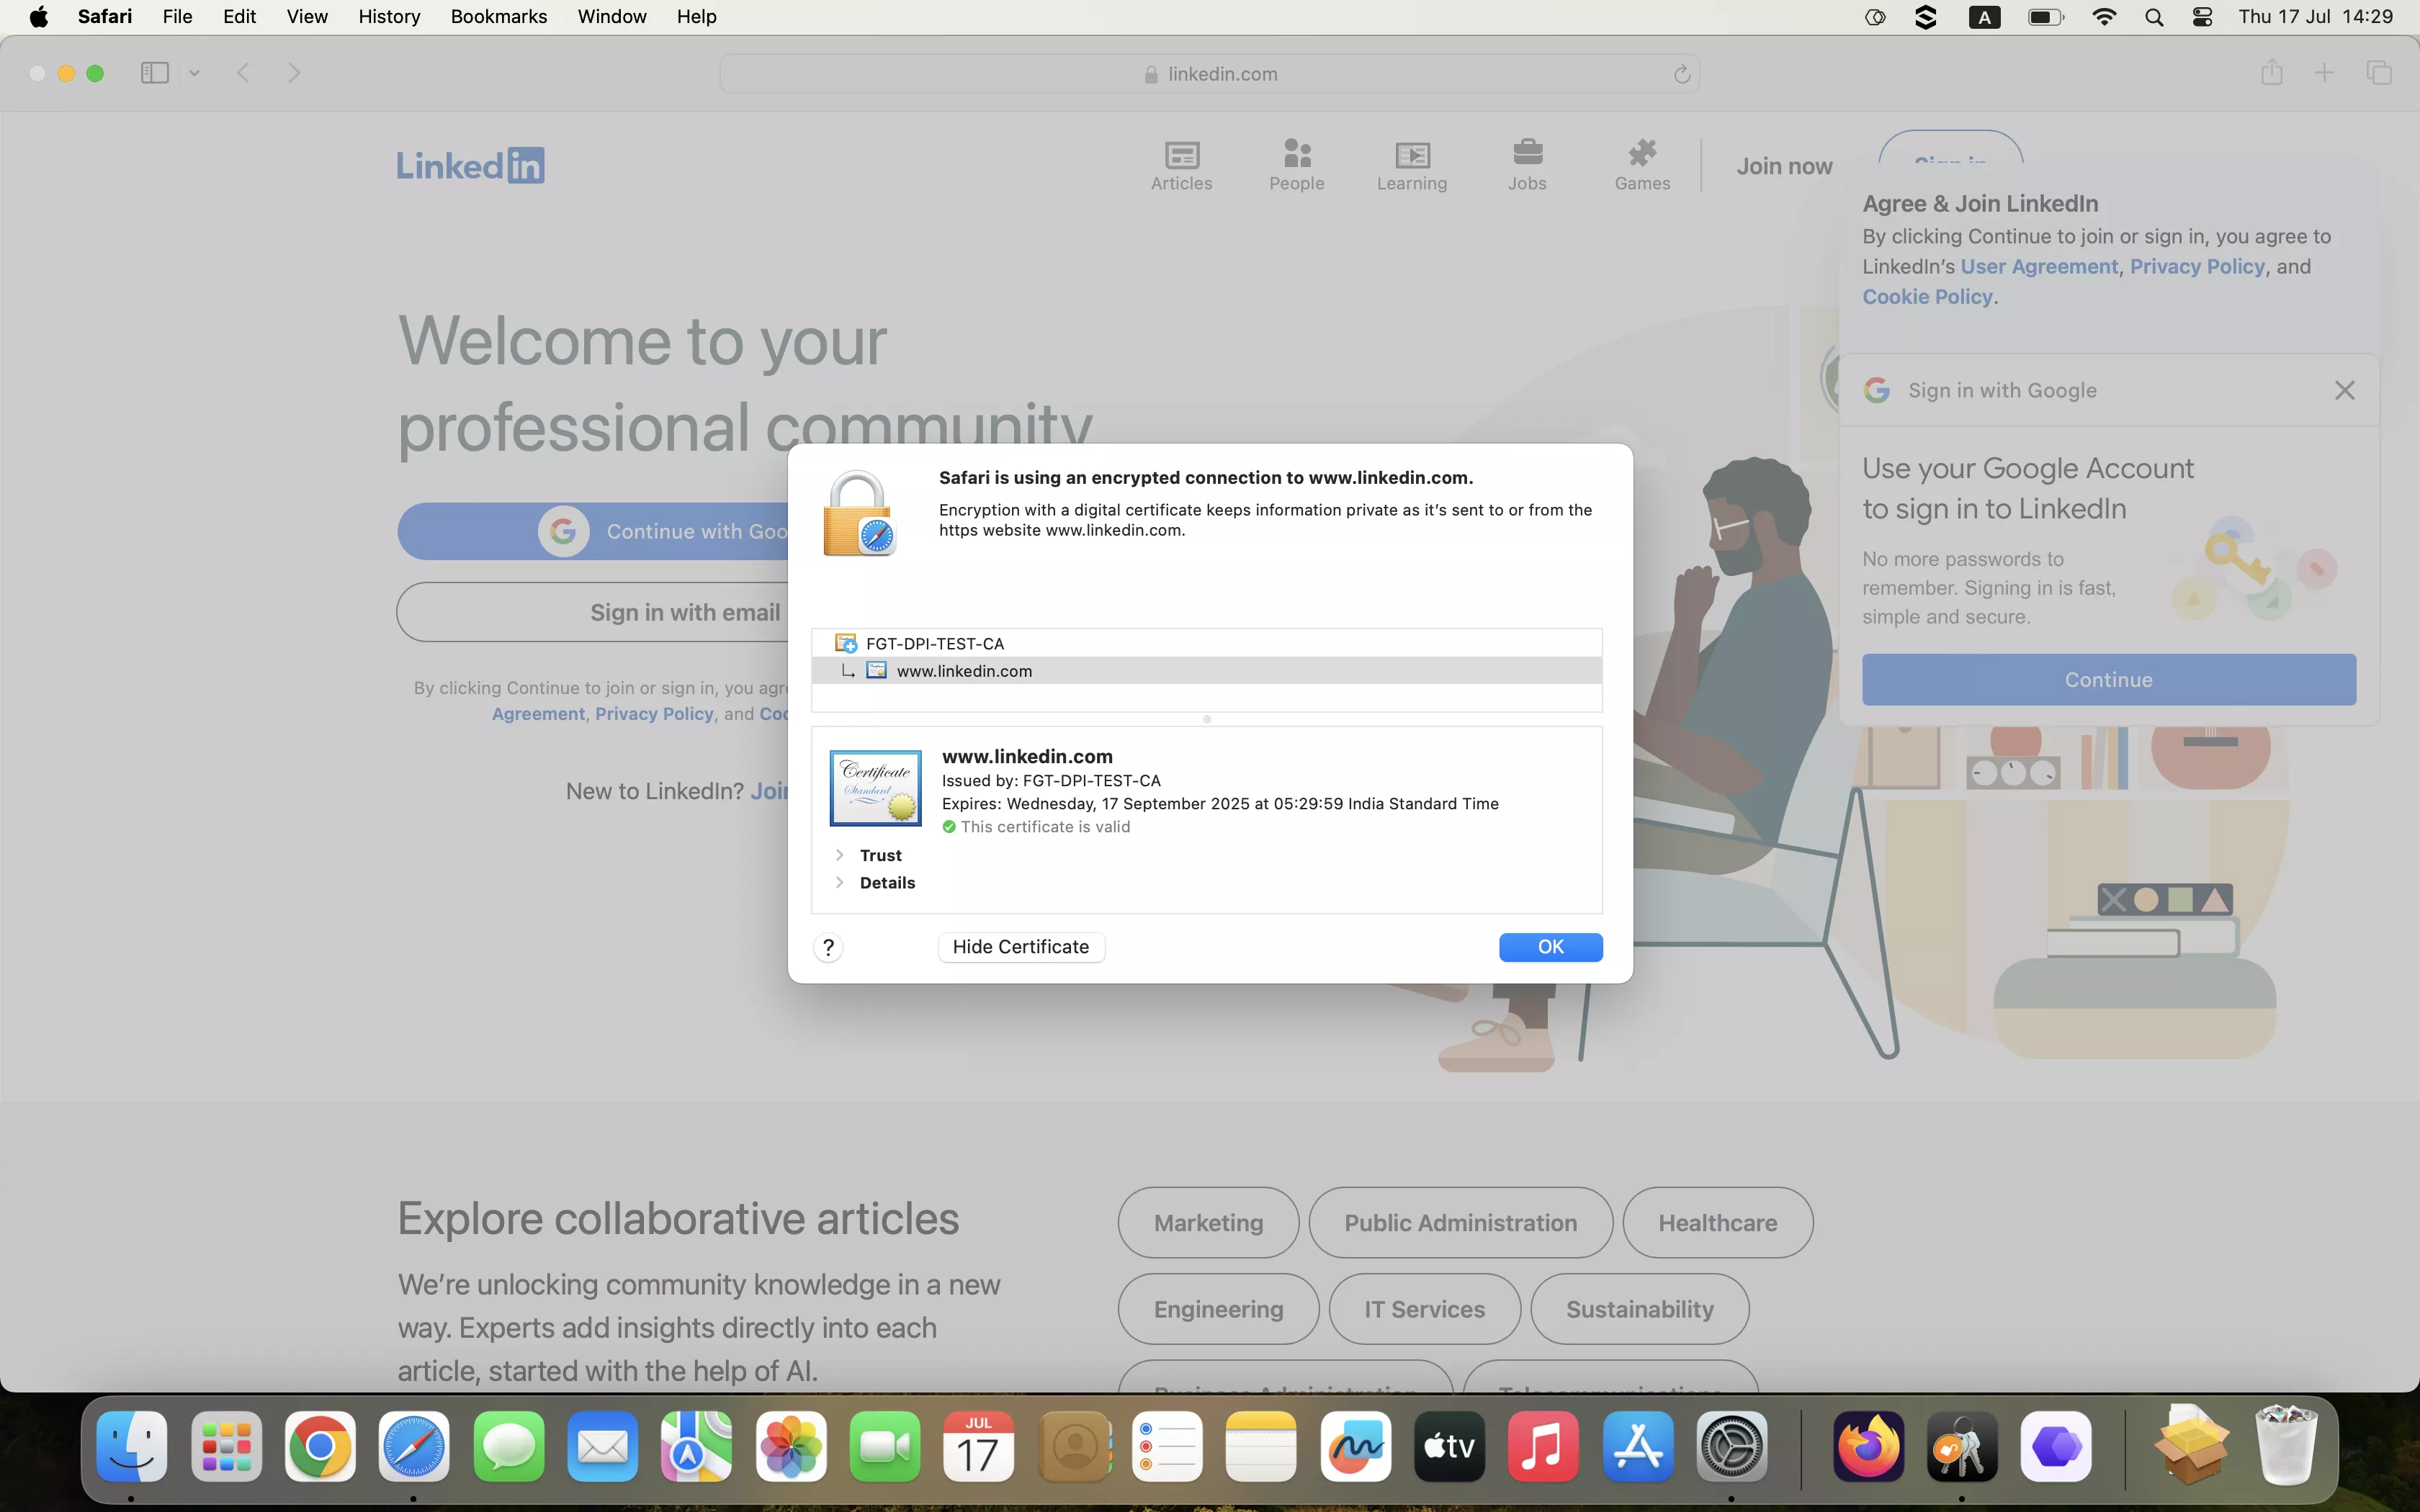This screenshot has width=2420, height=1512.
Task: Open LinkedIn Learning icon
Action: [1412, 165]
